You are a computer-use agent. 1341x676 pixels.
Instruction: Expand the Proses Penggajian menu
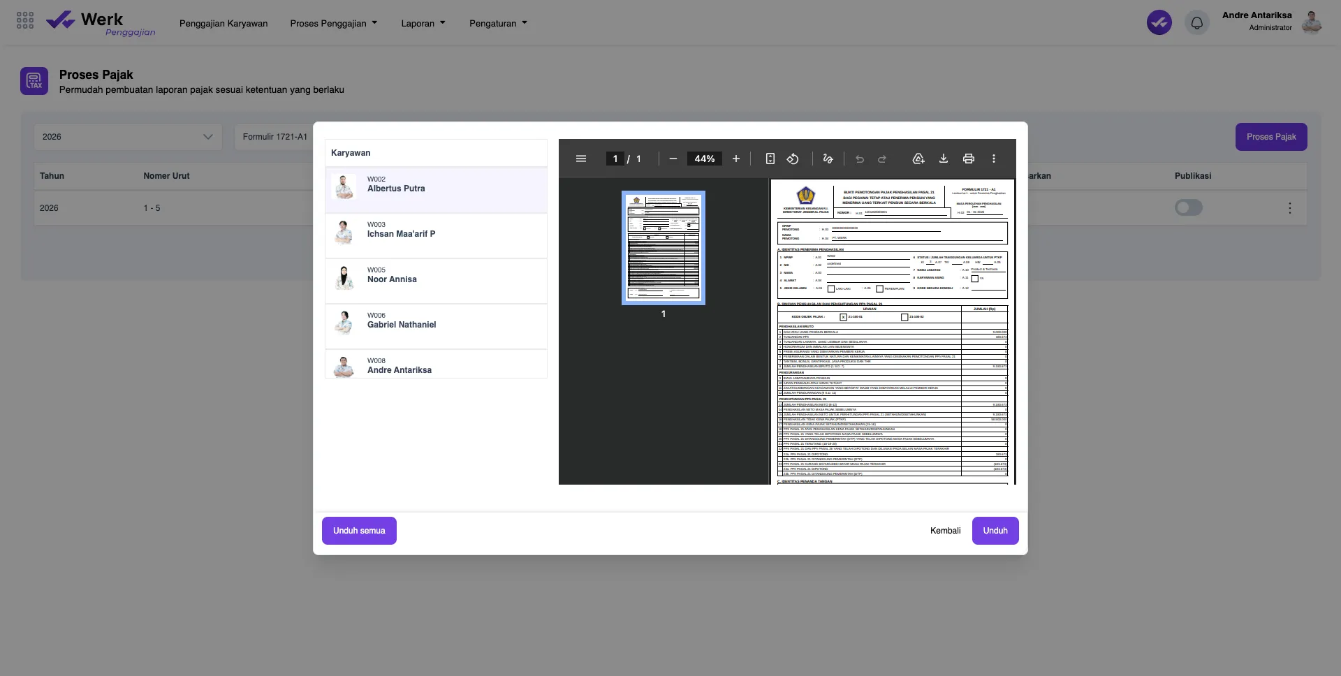pos(333,23)
